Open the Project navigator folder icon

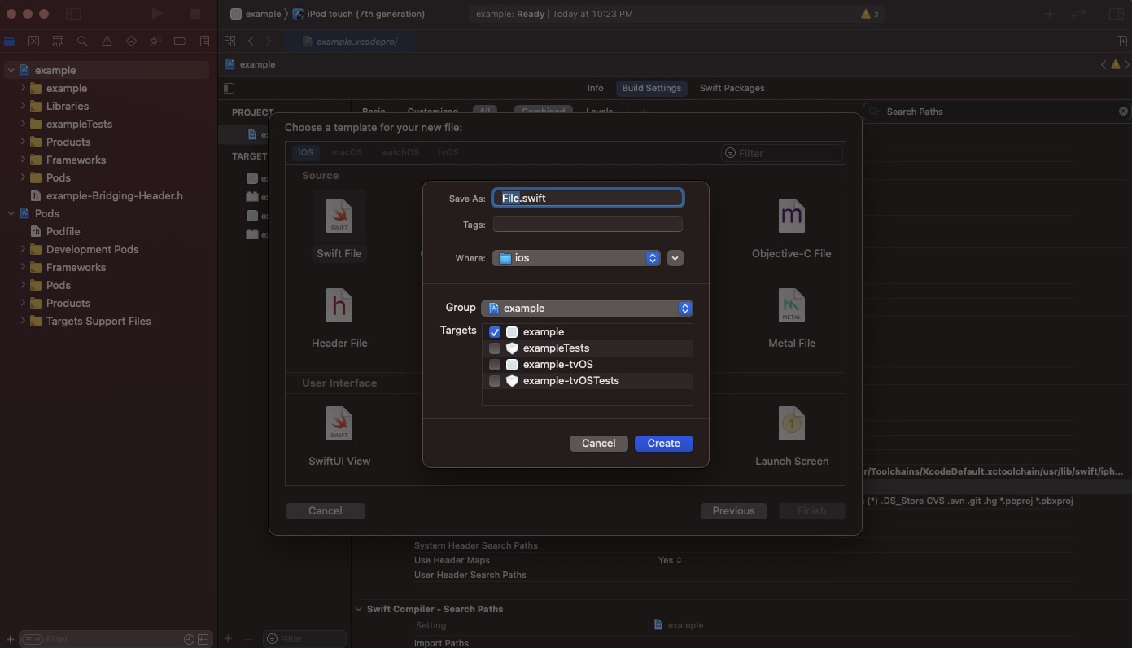[10, 41]
